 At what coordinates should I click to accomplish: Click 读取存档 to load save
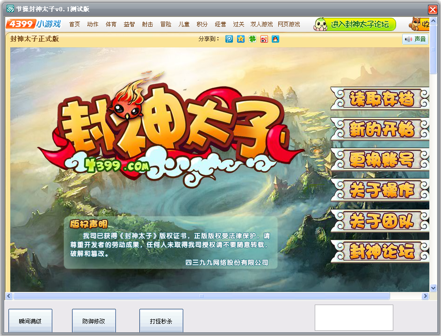(x=381, y=99)
